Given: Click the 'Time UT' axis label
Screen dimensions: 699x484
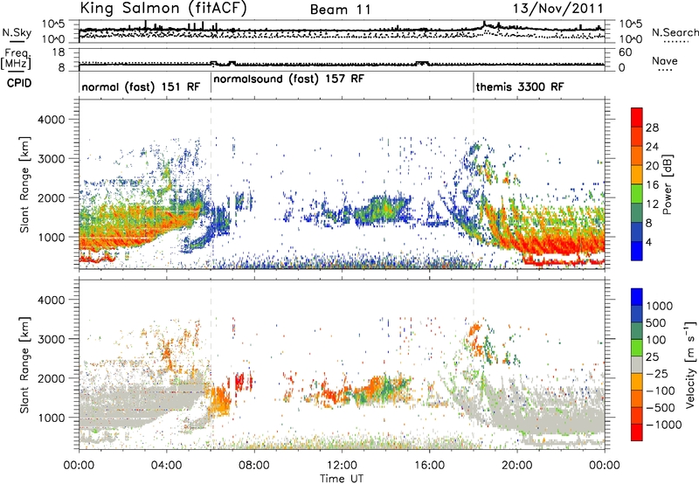Looking at the screenshot, I should (342, 478).
